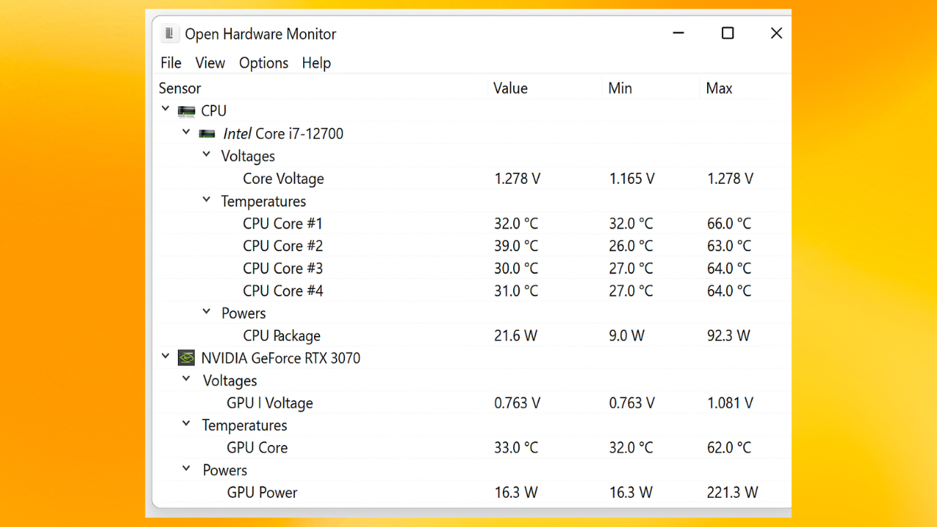937x527 pixels.
Task: Collapse the Intel Core i7-12700 node
Action: click(186, 132)
